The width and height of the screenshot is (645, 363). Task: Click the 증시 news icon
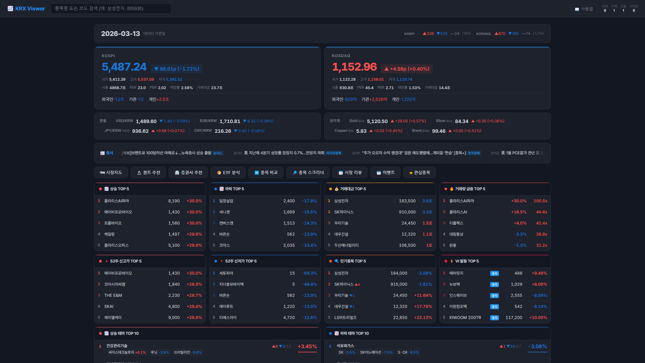click(x=102, y=153)
